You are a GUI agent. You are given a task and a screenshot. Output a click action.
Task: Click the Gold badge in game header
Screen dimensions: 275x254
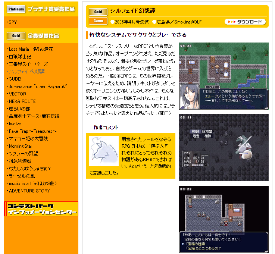click(x=98, y=12)
